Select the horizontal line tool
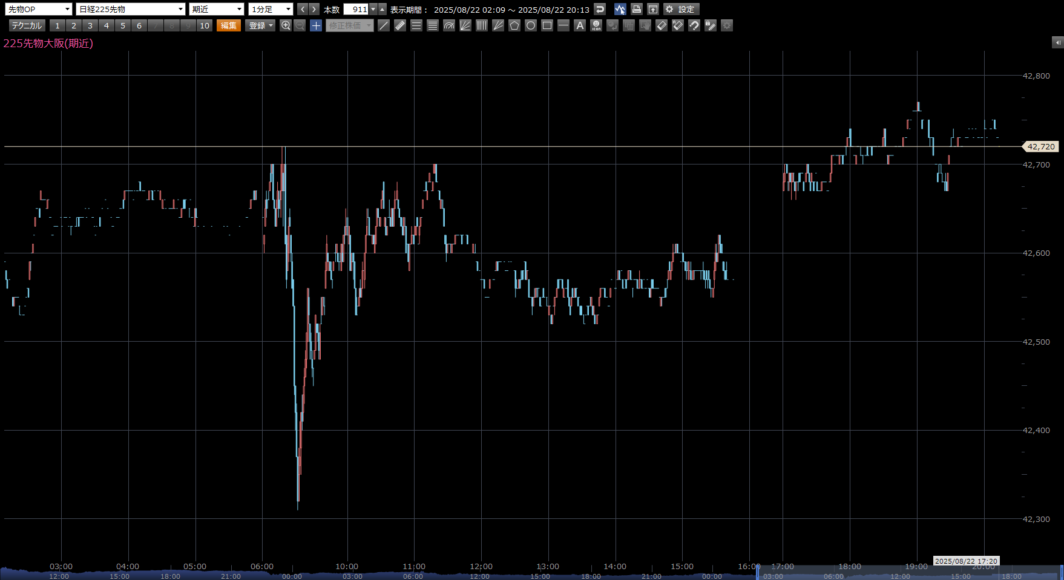1064x580 pixels. coord(563,25)
